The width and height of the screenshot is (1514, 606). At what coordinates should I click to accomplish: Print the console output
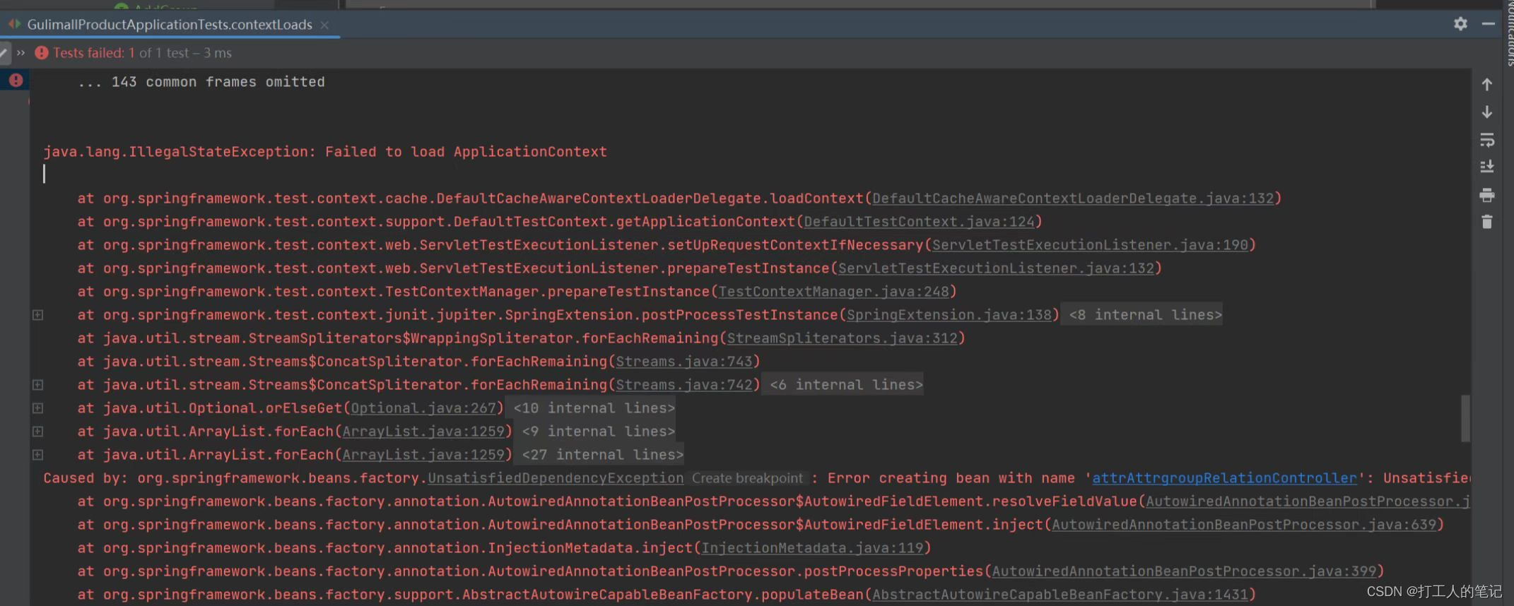click(x=1487, y=195)
